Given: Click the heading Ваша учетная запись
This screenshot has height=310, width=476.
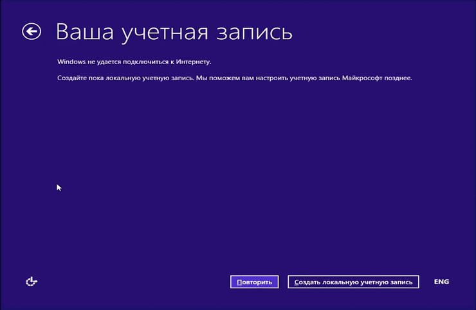Looking at the screenshot, I should coord(174,32).
